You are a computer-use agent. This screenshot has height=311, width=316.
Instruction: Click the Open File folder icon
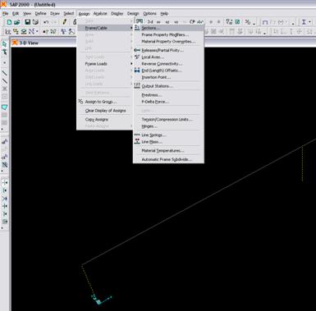16,22
